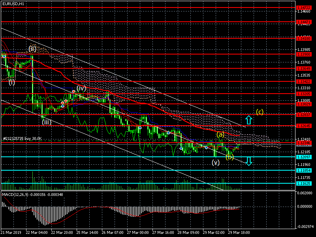316x237 pixels.
Task: Click the white (v) wave label
Action: 215,162
